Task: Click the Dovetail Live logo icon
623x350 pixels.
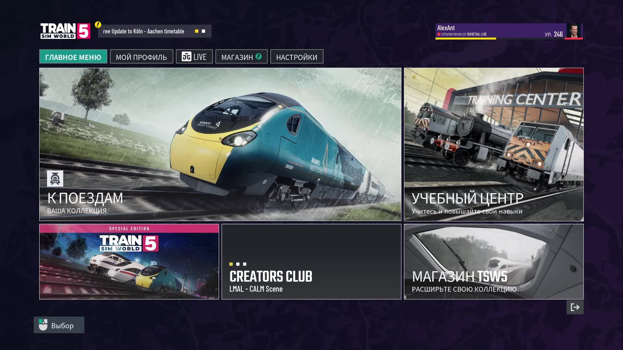Action: pyautogui.click(x=186, y=57)
